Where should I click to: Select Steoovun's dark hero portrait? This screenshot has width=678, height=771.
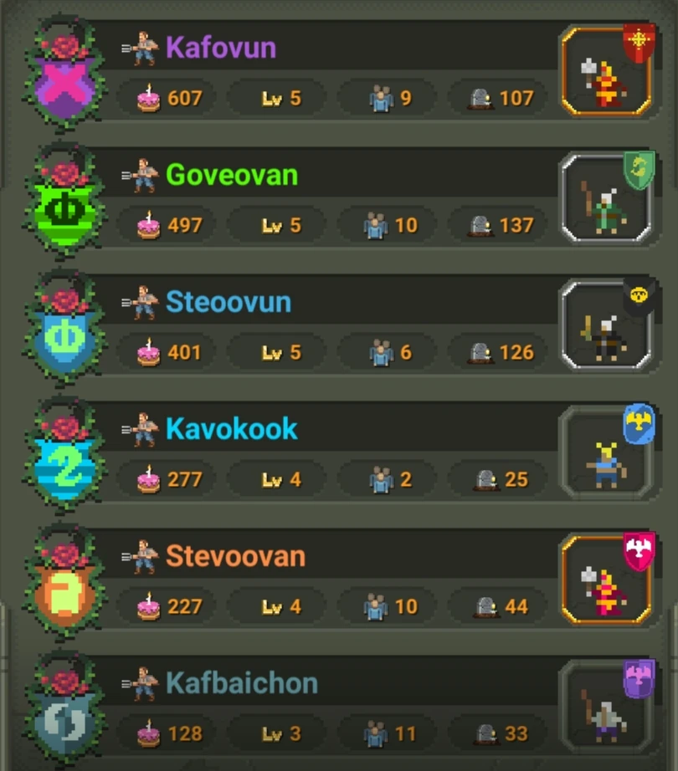[x=606, y=326]
